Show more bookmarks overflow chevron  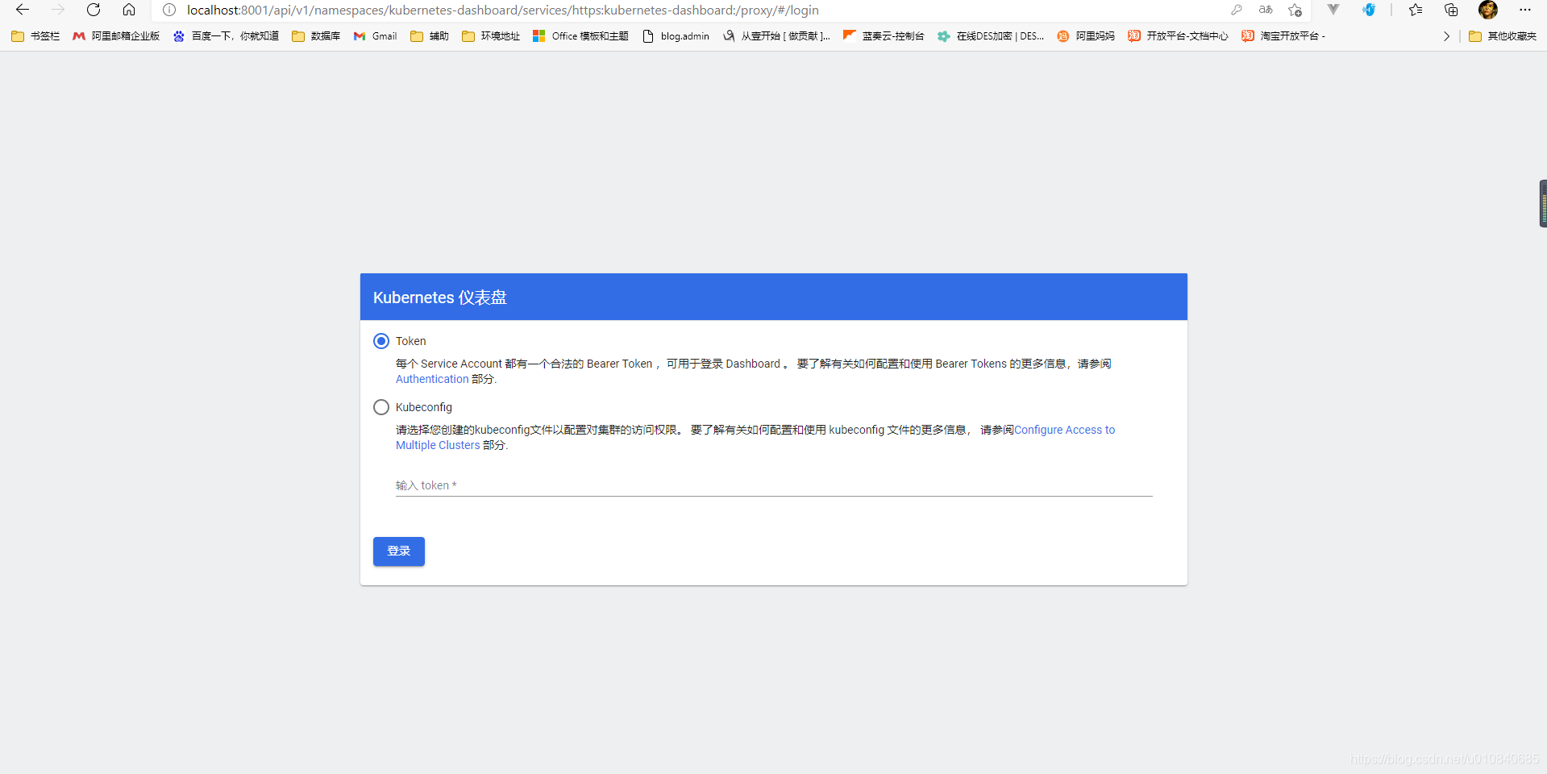point(1446,35)
